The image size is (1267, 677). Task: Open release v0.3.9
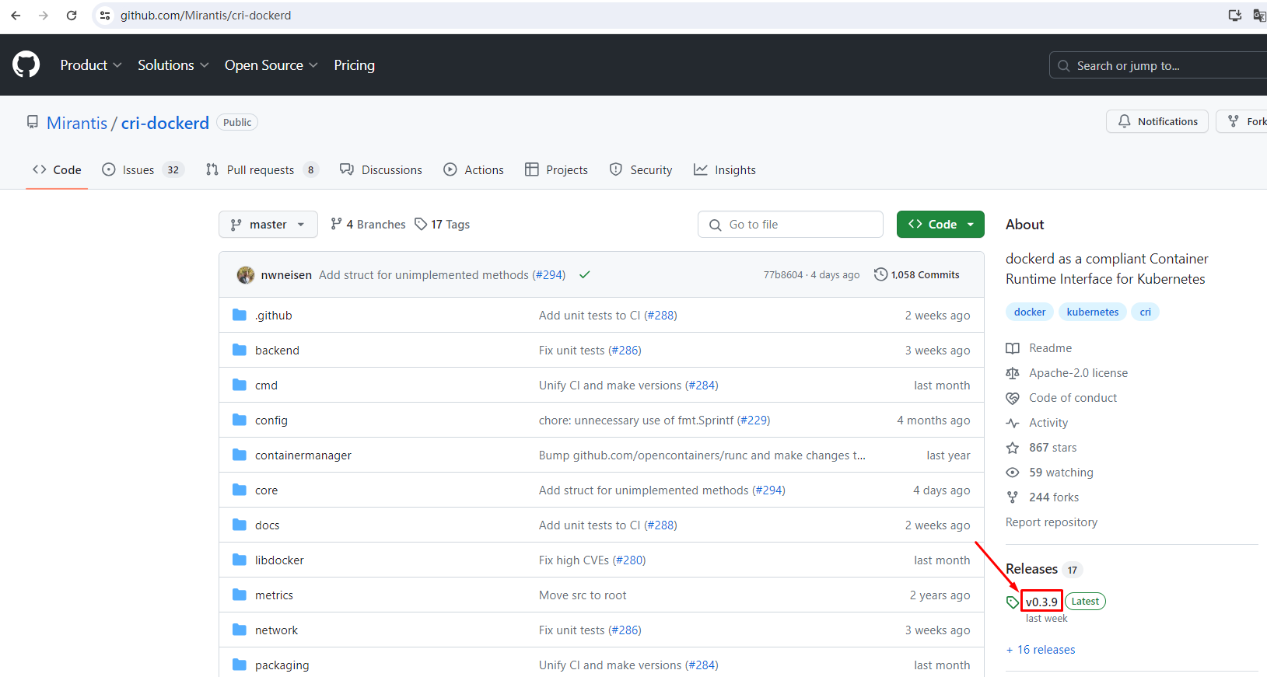1041,602
